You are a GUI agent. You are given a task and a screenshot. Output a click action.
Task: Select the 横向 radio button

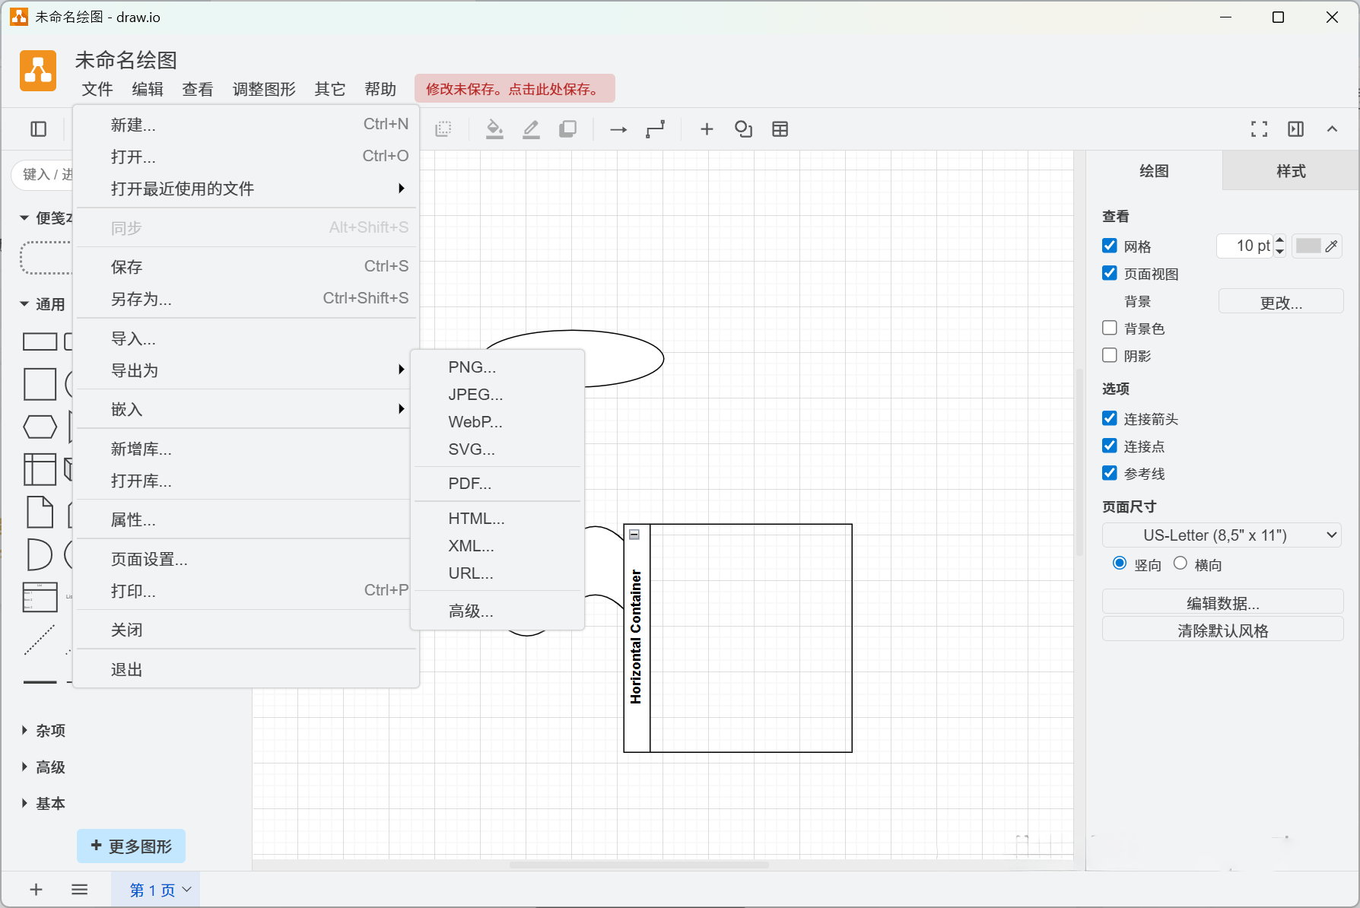click(x=1180, y=564)
